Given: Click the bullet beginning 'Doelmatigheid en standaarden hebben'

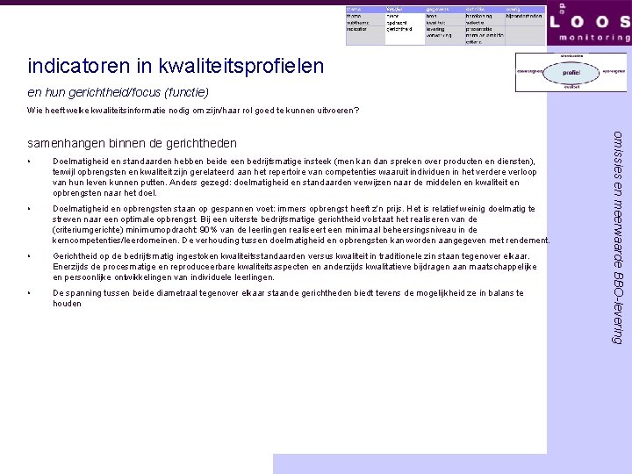Looking at the screenshot, I should click(294, 177).
